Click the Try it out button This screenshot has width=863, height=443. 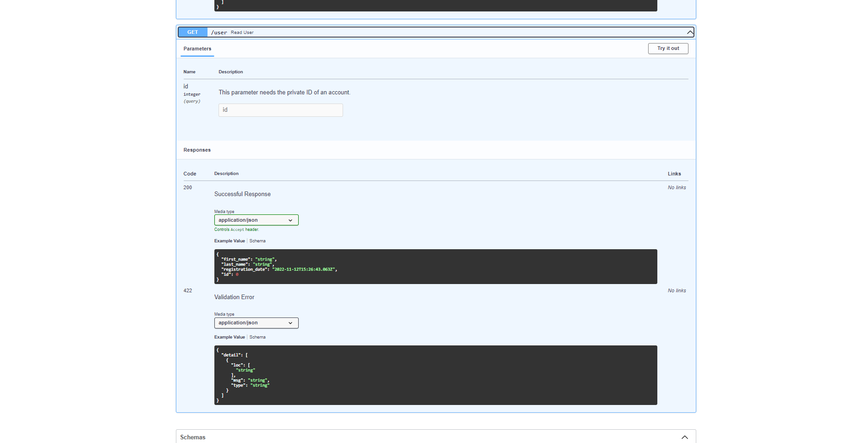tap(668, 48)
